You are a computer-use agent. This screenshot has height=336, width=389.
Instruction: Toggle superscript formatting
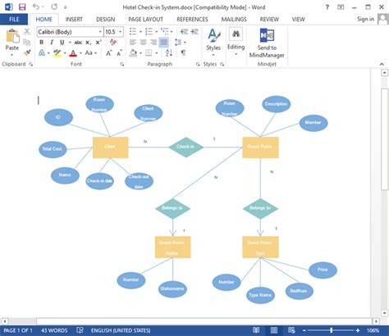pos(98,43)
